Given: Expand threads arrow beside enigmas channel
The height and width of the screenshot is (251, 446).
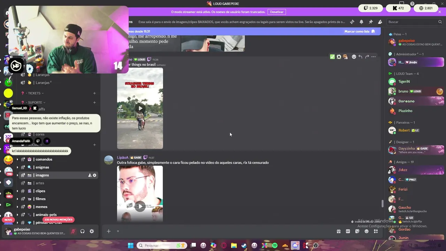Looking at the screenshot, I should (17, 167).
